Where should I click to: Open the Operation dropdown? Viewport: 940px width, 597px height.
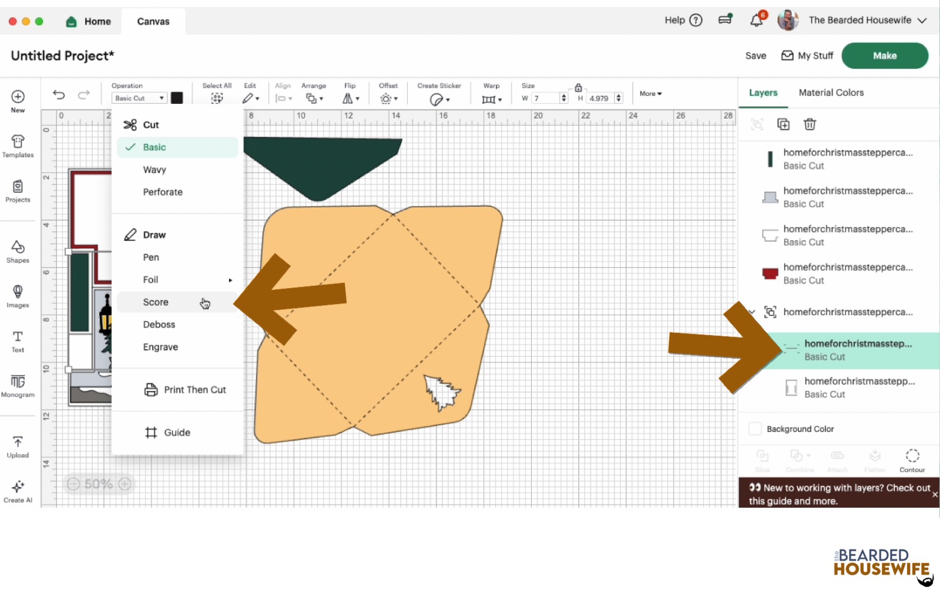tap(139, 98)
